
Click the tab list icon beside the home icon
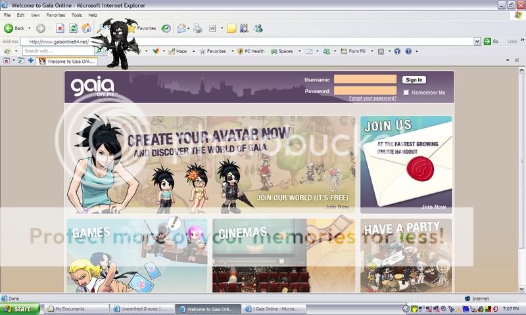pos(21,60)
